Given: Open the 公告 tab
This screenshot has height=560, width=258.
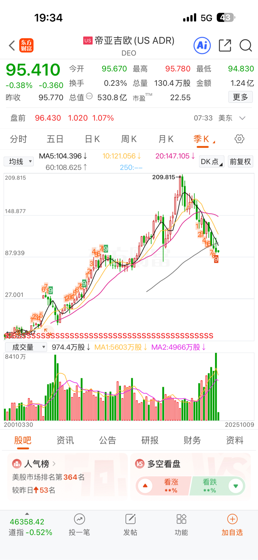Looking at the screenshot, I should [107, 440].
